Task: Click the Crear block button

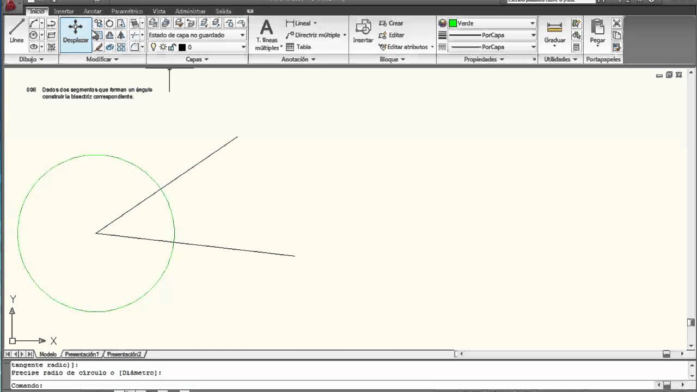Action: (x=391, y=23)
